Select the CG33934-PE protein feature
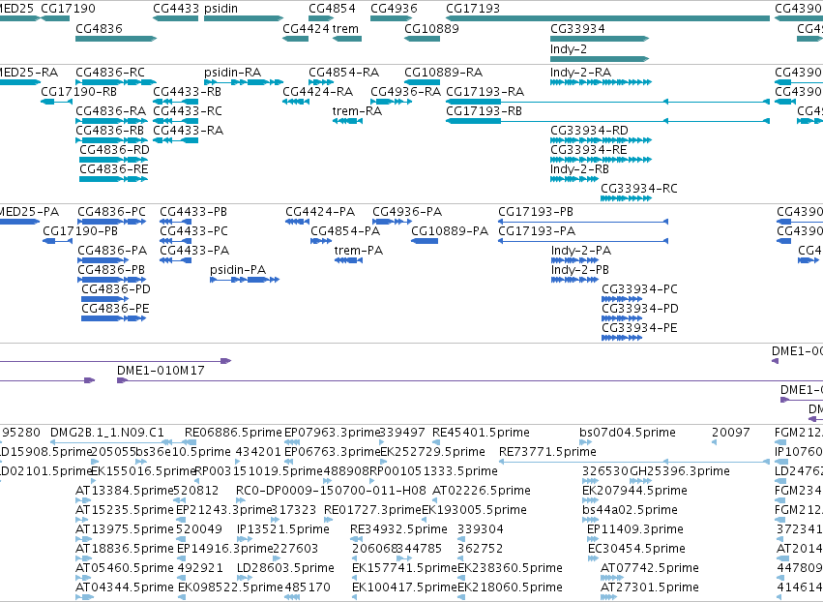The width and height of the screenshot is (823, 602). [622, 338]
